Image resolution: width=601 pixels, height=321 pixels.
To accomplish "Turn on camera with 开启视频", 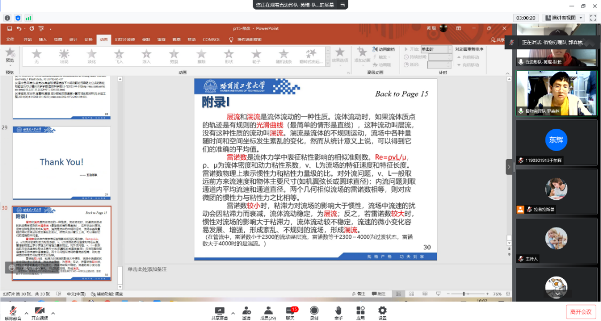I will (40, 312).
